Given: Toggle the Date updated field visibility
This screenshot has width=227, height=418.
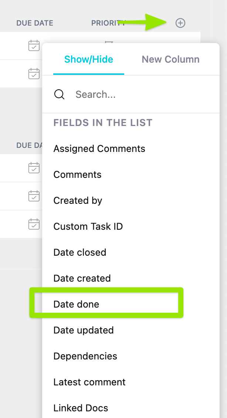Looking at the screenshot, I should coord(84,330).
